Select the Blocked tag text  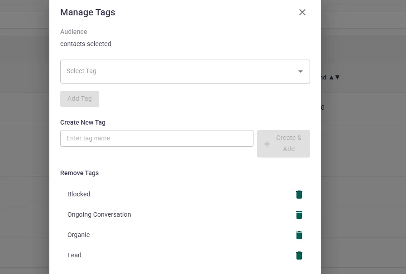[x=79, y=194]
